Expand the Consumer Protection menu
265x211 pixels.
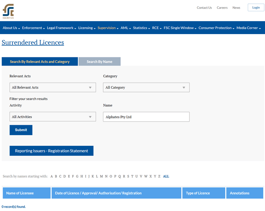(216, 28)
